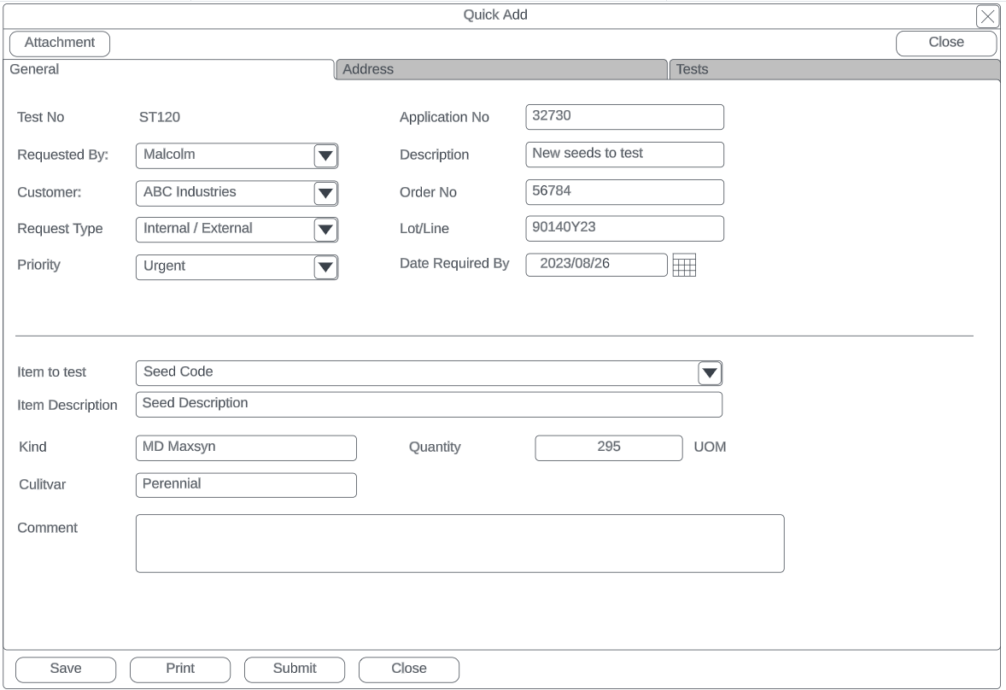Select the General tab
The image size is (1006, 690).
pyautogui.click(x=169, y=70)
